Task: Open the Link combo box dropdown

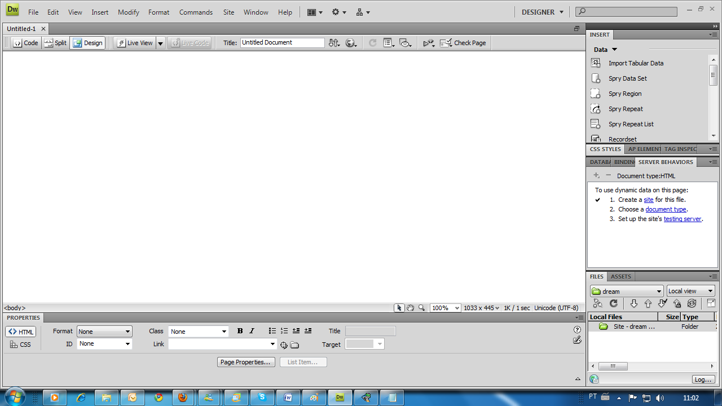Action: point(273,344)
